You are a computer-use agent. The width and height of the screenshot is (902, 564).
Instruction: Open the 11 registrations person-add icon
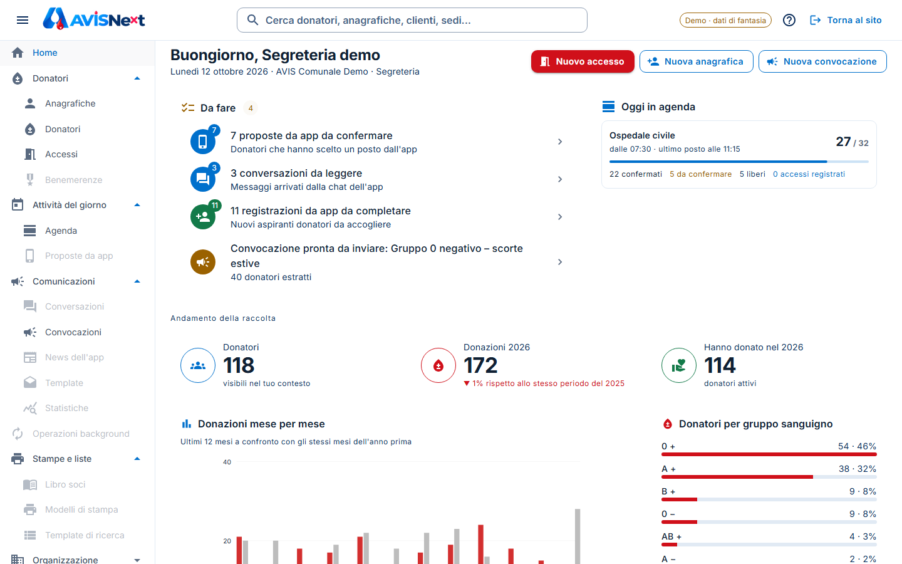click(203, 217)
